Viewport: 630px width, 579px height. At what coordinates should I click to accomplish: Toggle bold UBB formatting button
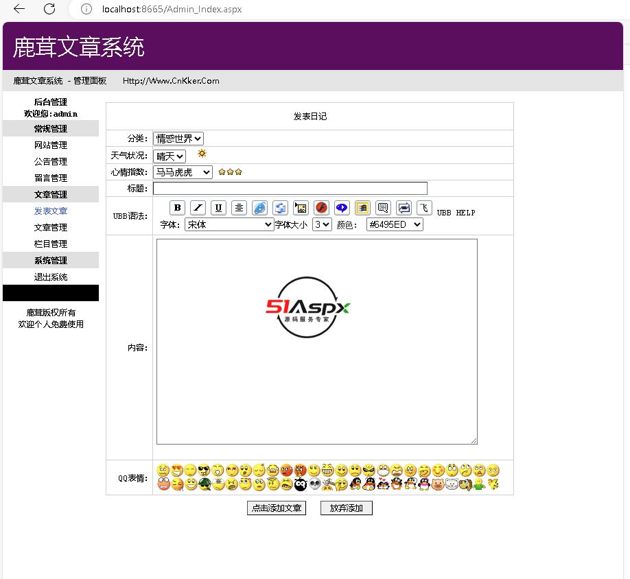click(177, 208)
